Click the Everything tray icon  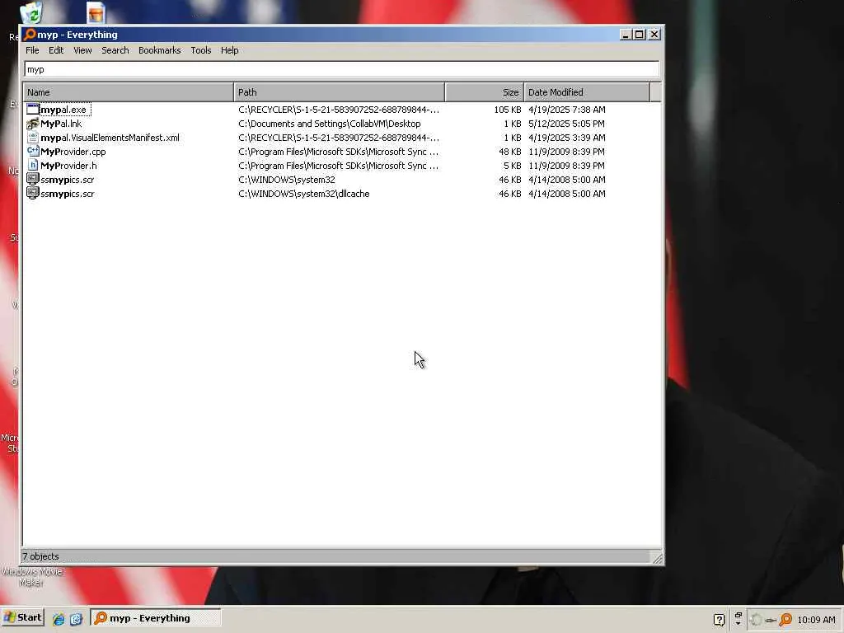[x=785, y=620]
